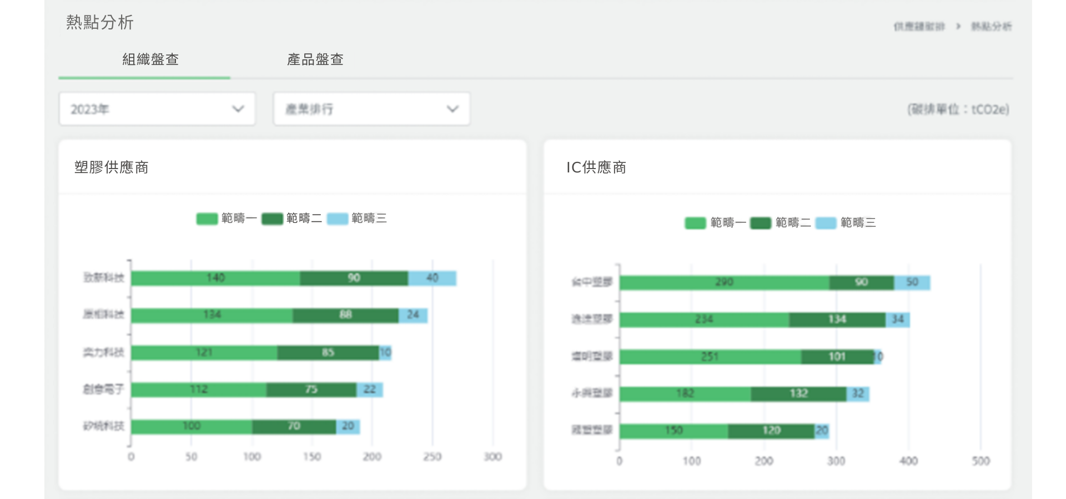Click the 熱點分析 breadcrumb link
This screenshot has width=1066, height=499.
click(x=991, y=27)
